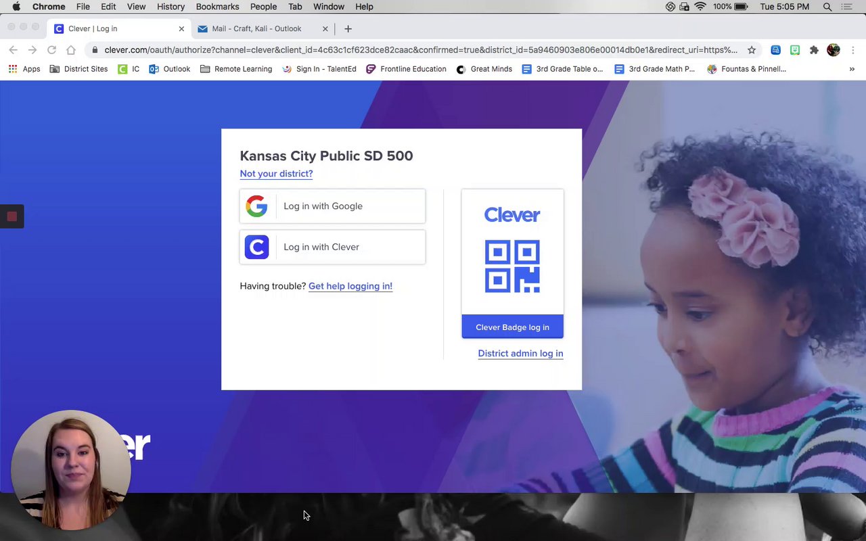Log in with Google
Image resolution: width=866 pixels, height=541 pixels.
point(332,206)
